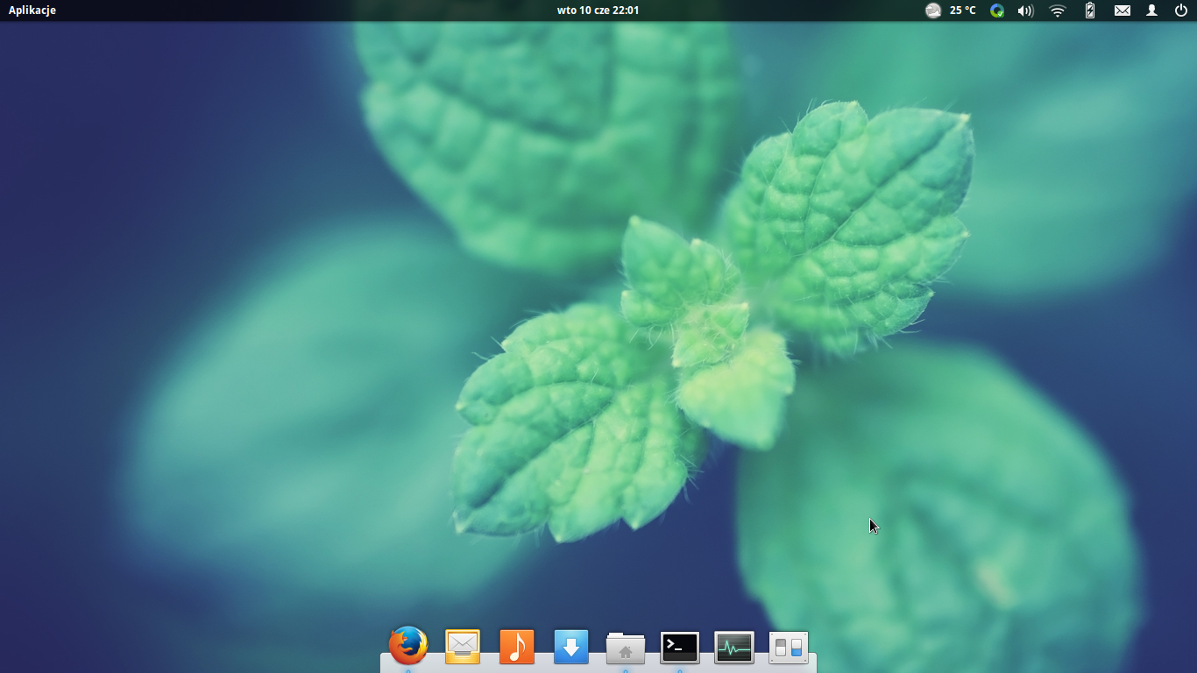
Task: Launch the Terminal from the dock
Action: click(680, 648)
